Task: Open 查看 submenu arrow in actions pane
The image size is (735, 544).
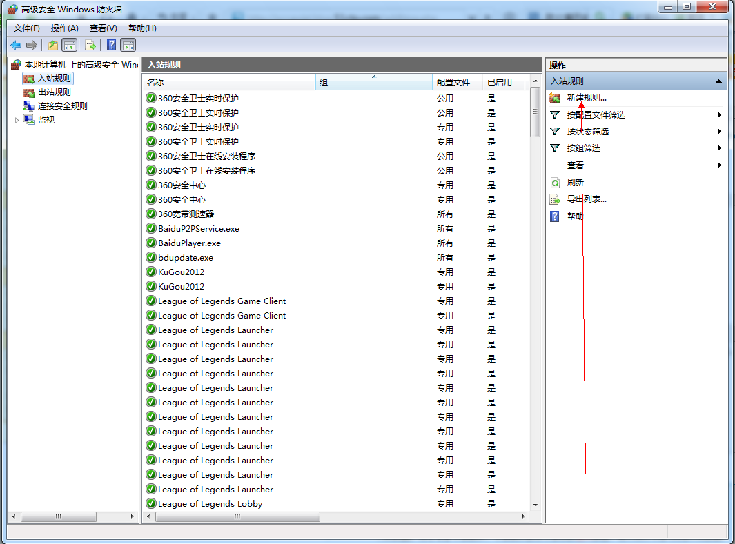Action: 719,165
